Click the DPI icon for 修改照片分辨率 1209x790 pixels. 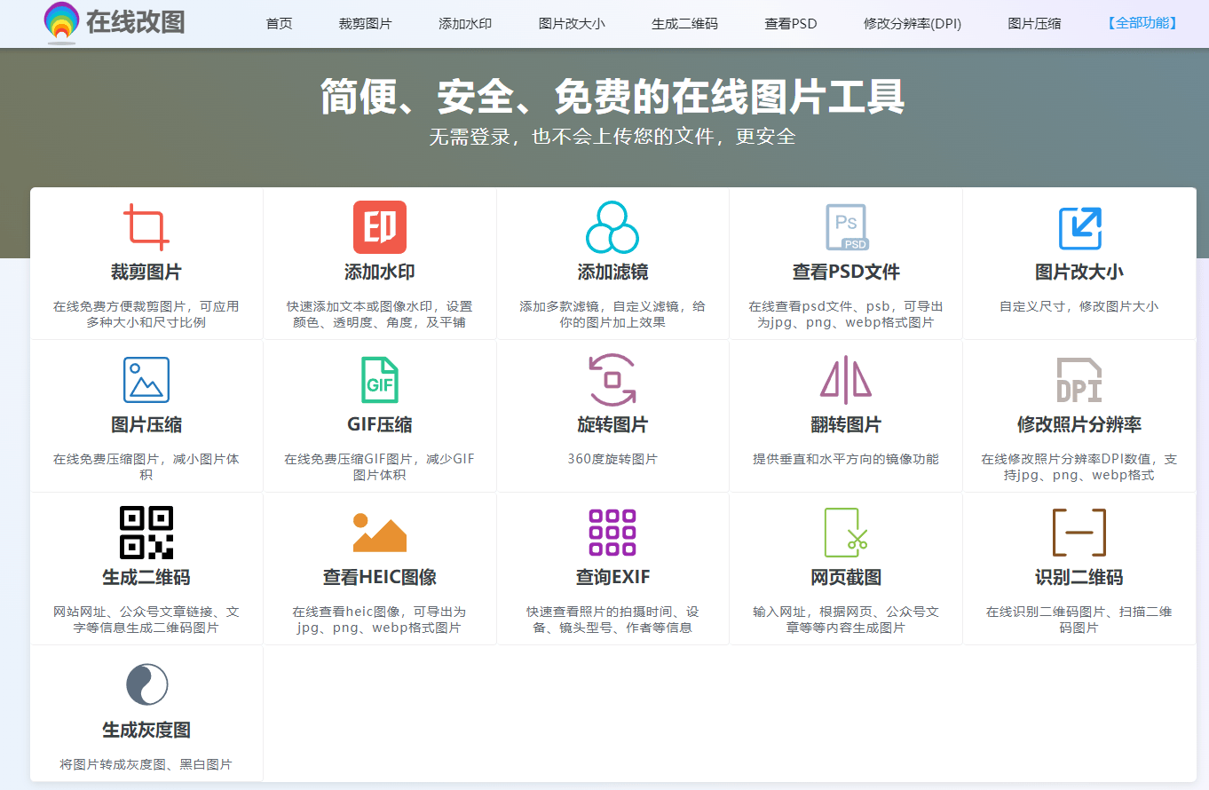(1079, 380)
